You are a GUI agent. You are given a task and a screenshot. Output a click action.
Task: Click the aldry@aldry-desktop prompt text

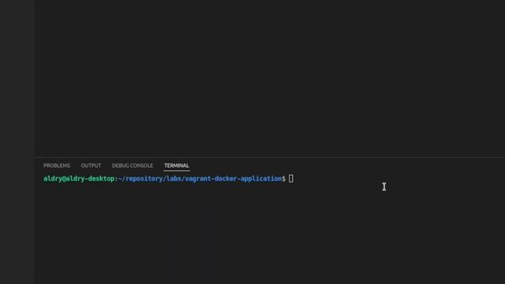click(79, 178)
